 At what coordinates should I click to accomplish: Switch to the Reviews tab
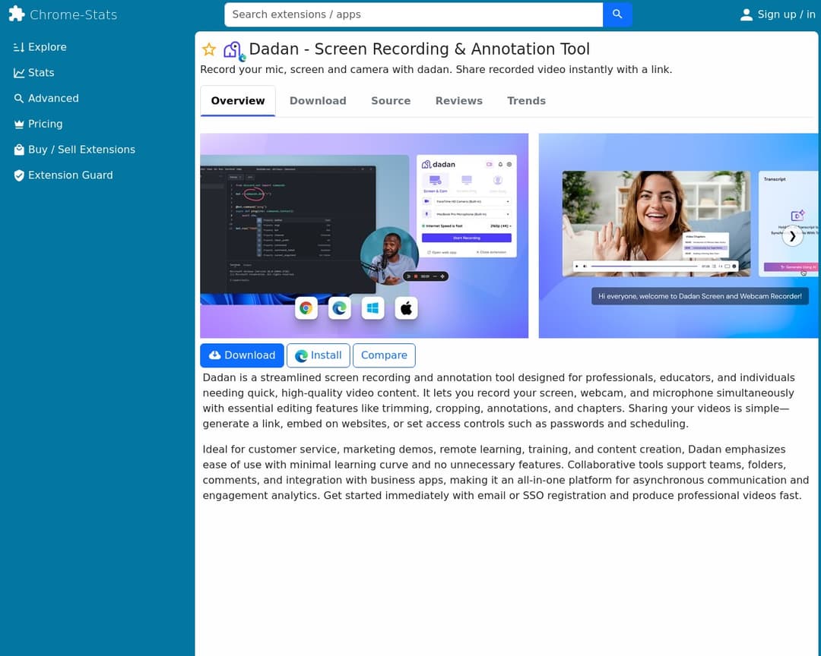coord(458,101)
